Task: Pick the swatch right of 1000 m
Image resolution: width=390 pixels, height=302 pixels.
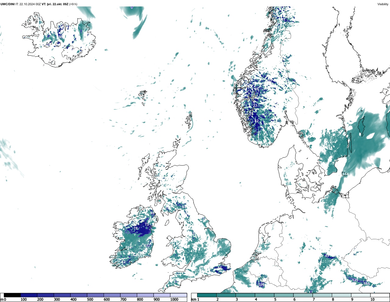Action: [179, 295]
